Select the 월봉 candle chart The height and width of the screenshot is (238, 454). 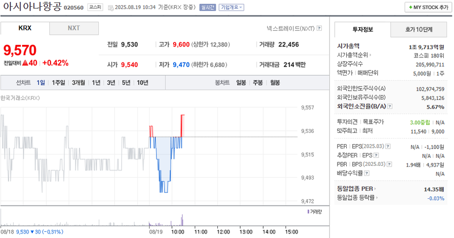point(275,83)
